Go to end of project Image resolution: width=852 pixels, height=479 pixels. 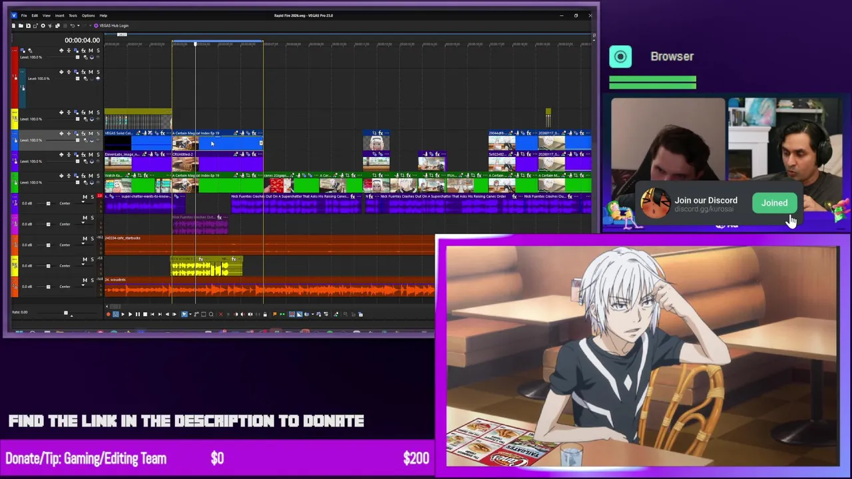click(x=160, y=314)
